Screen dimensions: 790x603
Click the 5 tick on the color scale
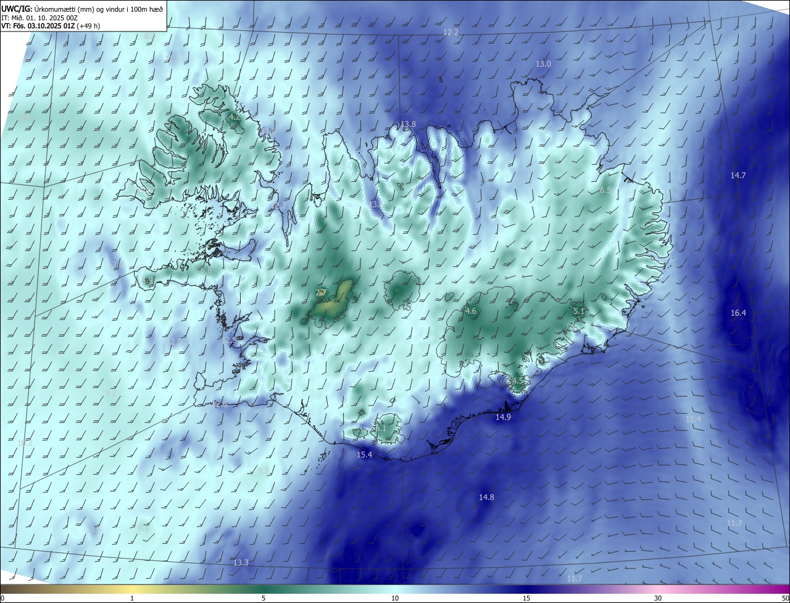point(264,599)
